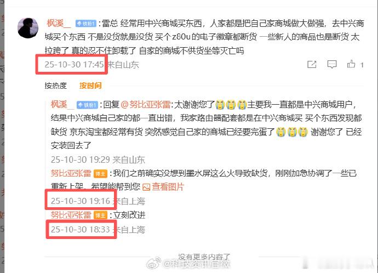Click the 铁粉1 badge beside top comment
This screenshot has width=378, height=273.
86,24
